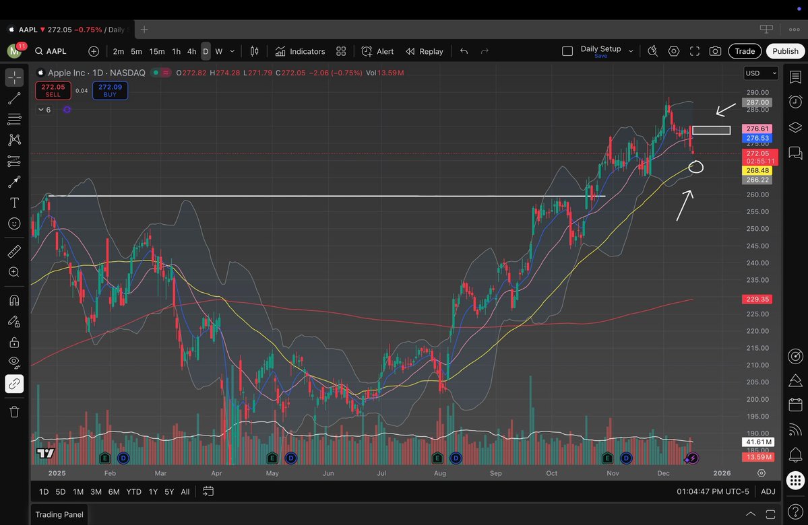Open the indicator templates grid
The height and width of the screenshot is (525, 808).
(x=341, y=51)
